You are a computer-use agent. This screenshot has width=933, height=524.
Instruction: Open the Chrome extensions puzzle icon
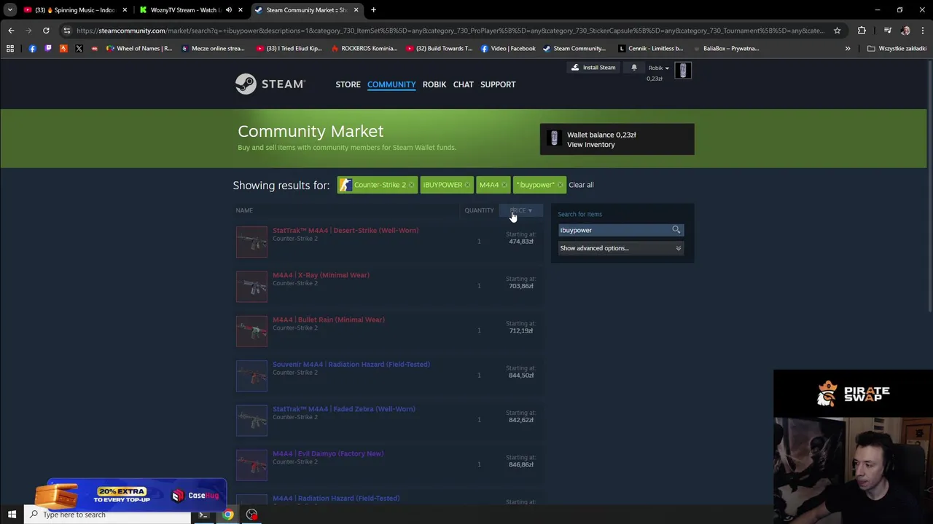coord(862,31)
